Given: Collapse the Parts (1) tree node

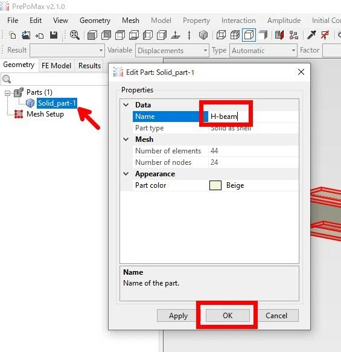Looking at the screenshot, I should point(7,93).
